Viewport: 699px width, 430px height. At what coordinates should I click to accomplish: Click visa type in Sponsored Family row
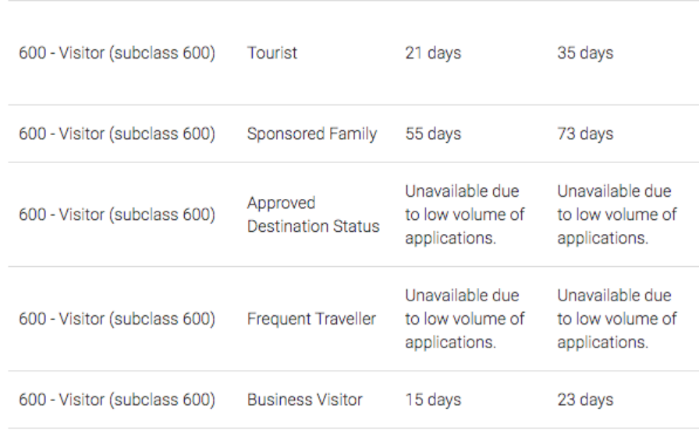(117, 133)
